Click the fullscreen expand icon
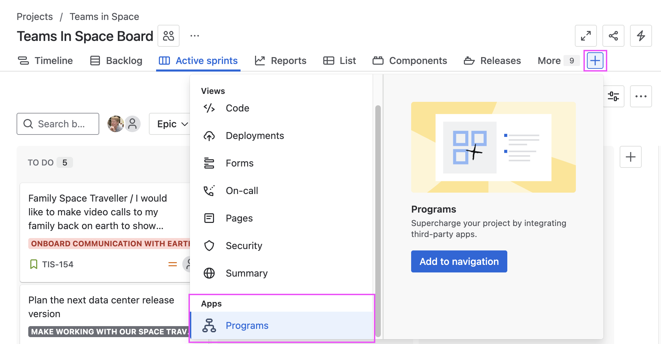The height and width of the screenshot is (344, 661). pos(586,36)
